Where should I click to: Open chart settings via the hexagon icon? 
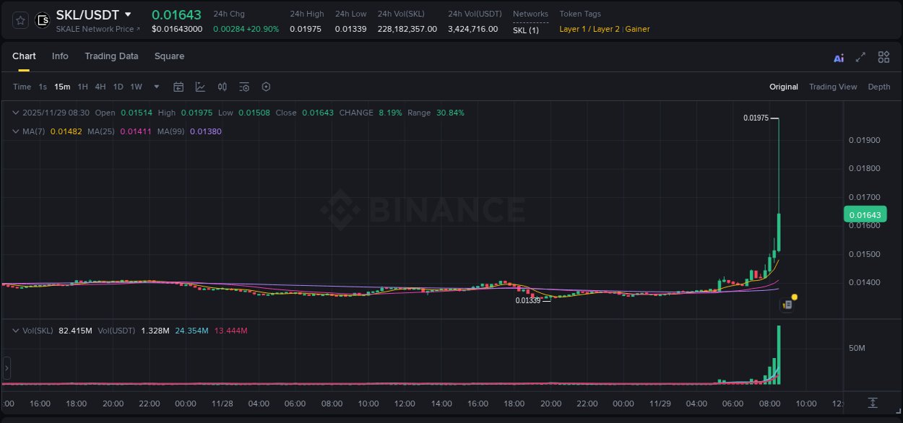click(266, 87)
